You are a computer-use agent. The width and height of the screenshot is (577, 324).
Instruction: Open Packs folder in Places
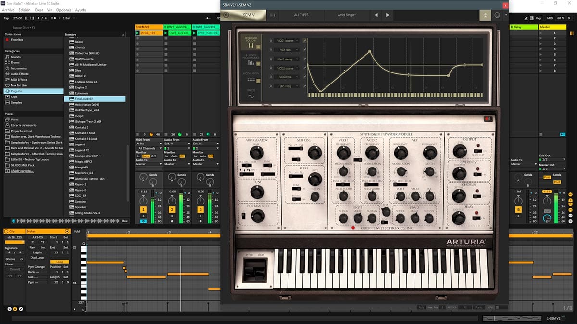pos(14,120)
